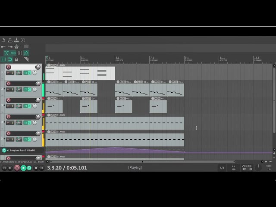The height and width of the screenshot is (207, 276).
Task: Select 'Freq-Low Pass 1 / ReaEQ' envelope label
Action: 22,151
